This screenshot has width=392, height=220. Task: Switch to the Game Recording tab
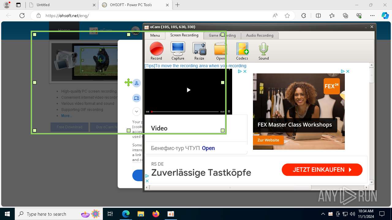coord(222,35)
